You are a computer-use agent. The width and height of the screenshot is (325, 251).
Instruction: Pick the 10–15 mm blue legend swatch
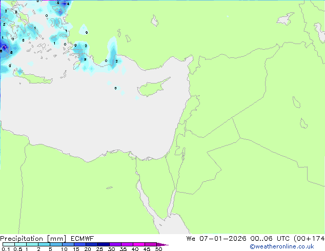coord(68,244)
